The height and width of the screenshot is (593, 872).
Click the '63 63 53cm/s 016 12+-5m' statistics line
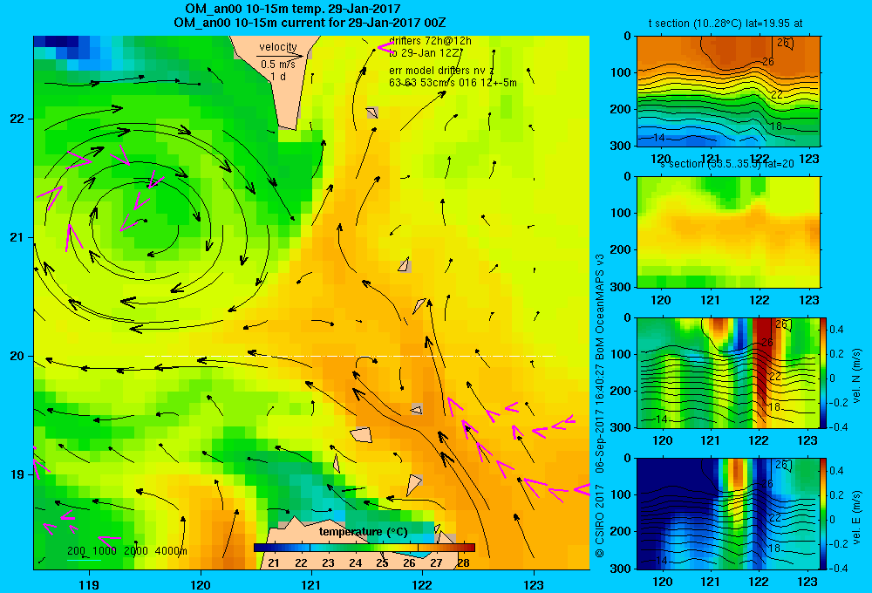453,83
